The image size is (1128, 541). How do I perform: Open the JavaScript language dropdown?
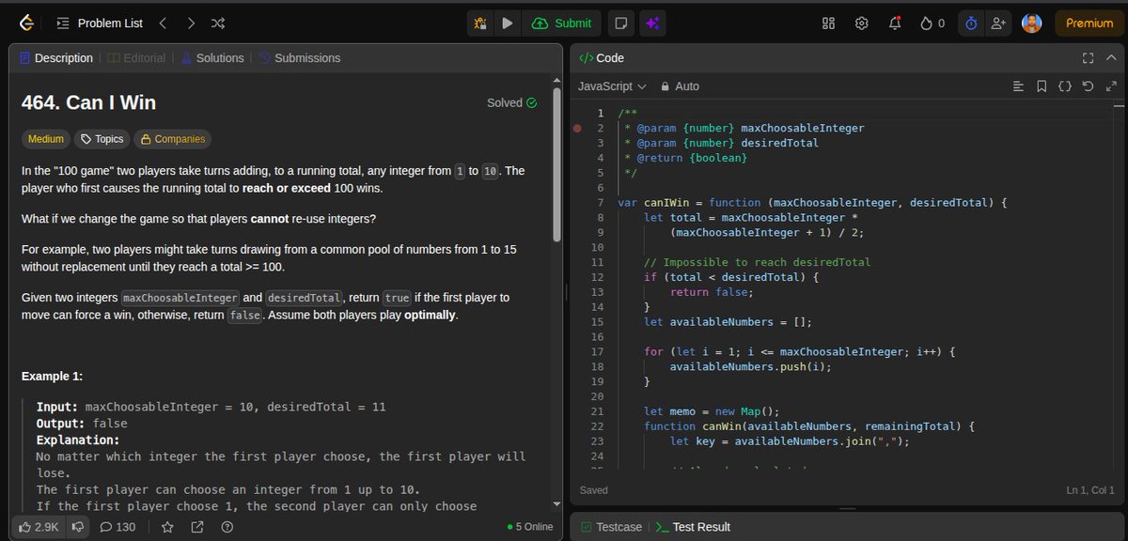(x=612, y=86)
